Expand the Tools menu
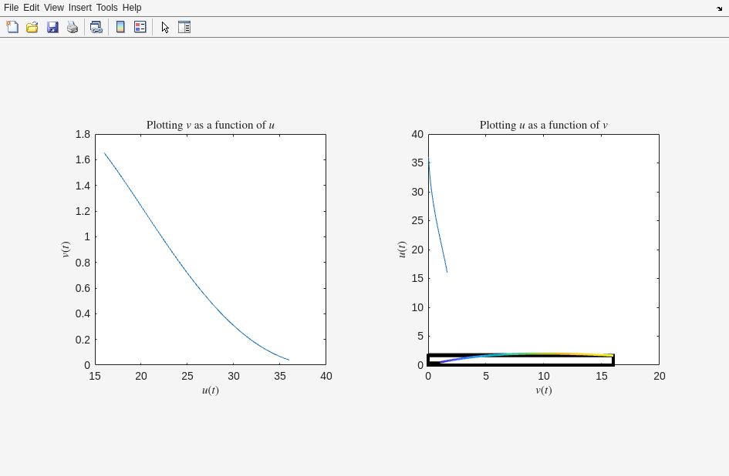The height and width of the screenshot is (476, 729). 106,8
